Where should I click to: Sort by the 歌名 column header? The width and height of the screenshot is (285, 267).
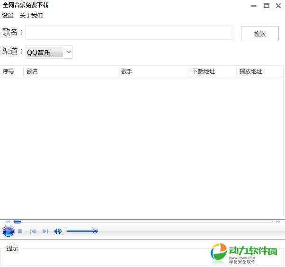(71, 71)
